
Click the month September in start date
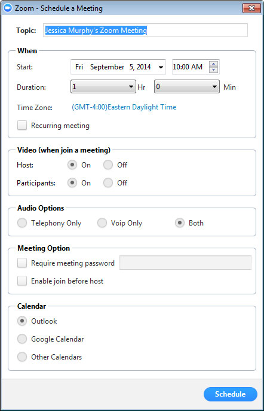click(107, 67)
